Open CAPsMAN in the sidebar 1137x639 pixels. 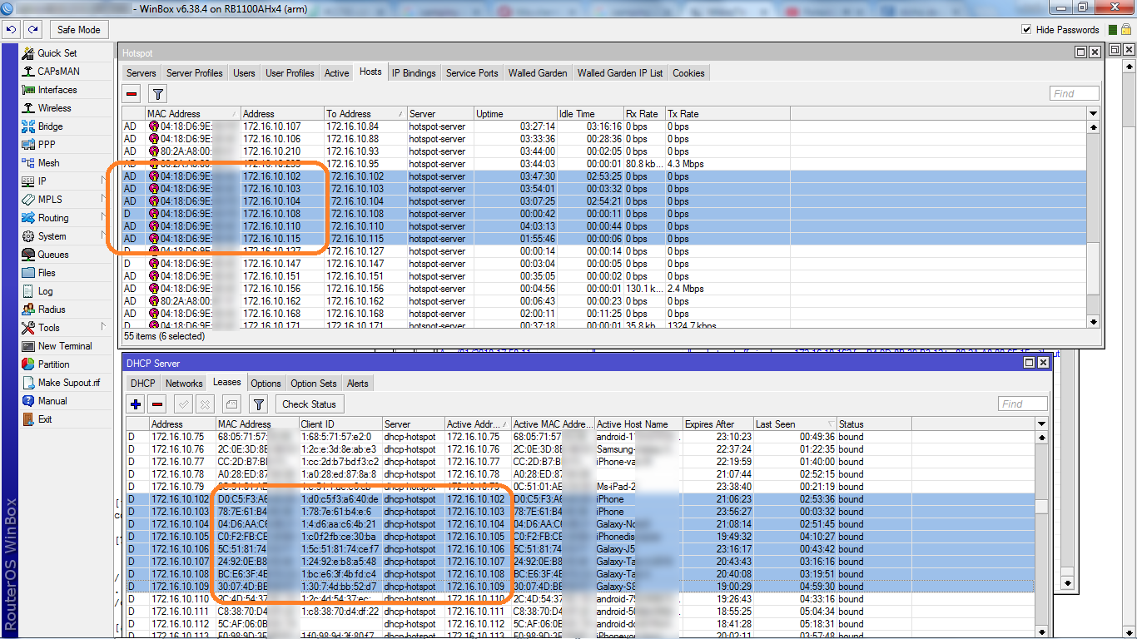pyautogui.click(x=58, y=72)
